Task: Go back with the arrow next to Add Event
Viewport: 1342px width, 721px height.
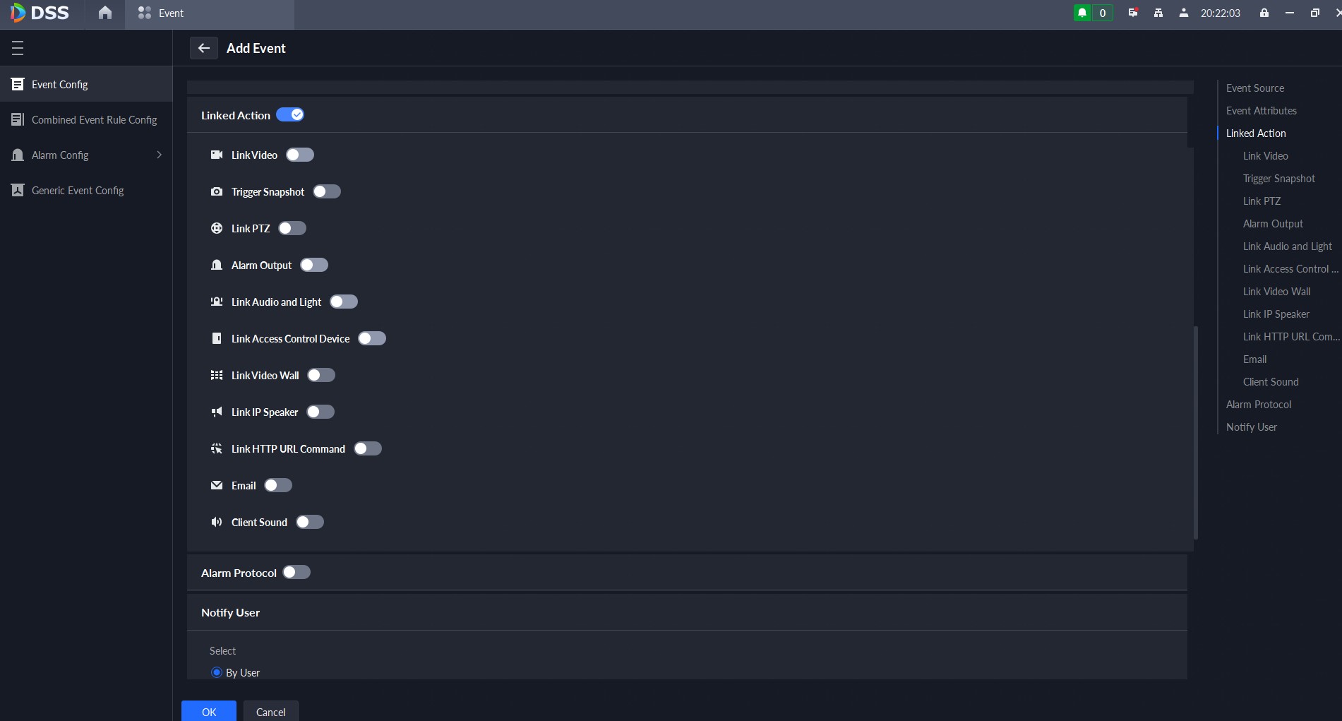Action: 204,48
